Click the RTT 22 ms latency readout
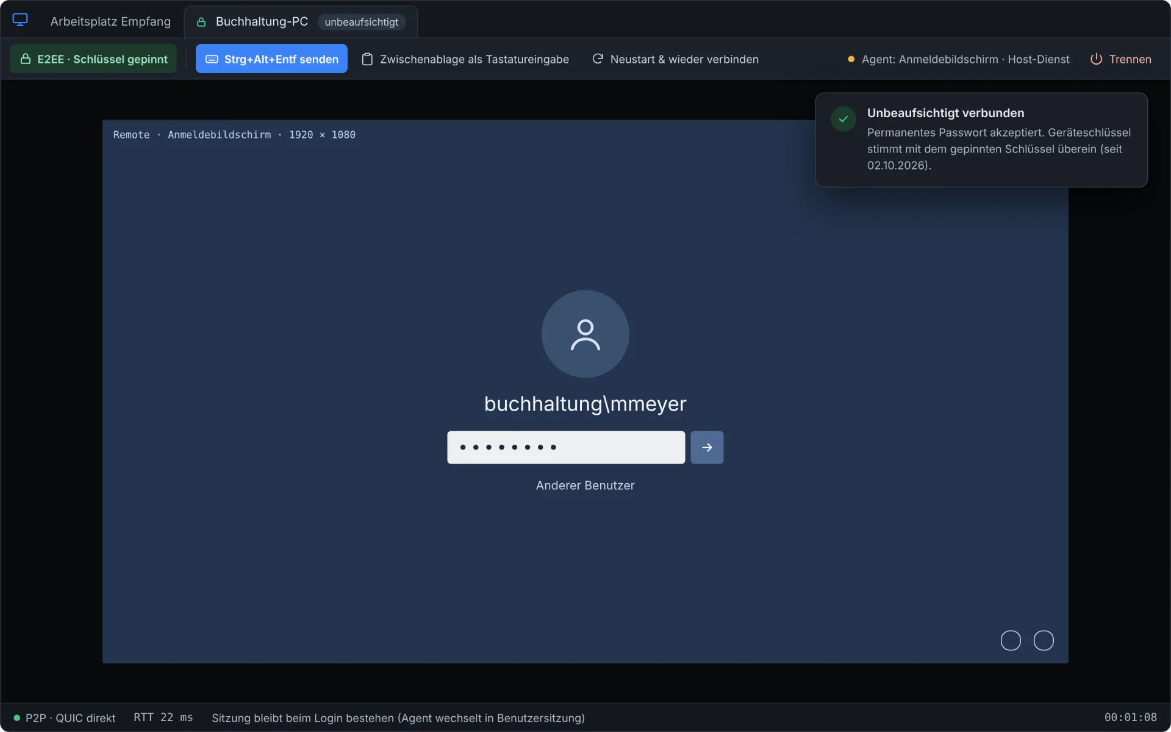Screen dimensions: 1171x732 coord(163,717)
